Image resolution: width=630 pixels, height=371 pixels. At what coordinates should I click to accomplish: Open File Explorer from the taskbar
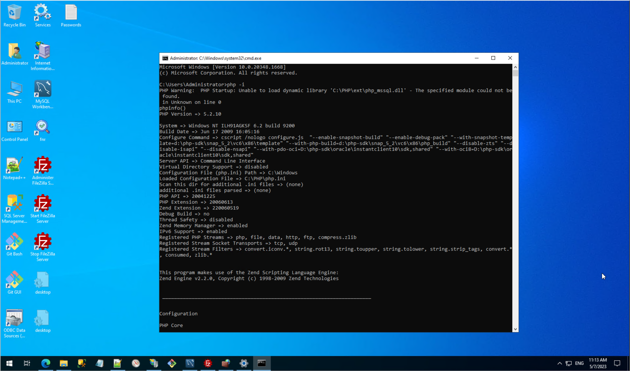point(64,363)
